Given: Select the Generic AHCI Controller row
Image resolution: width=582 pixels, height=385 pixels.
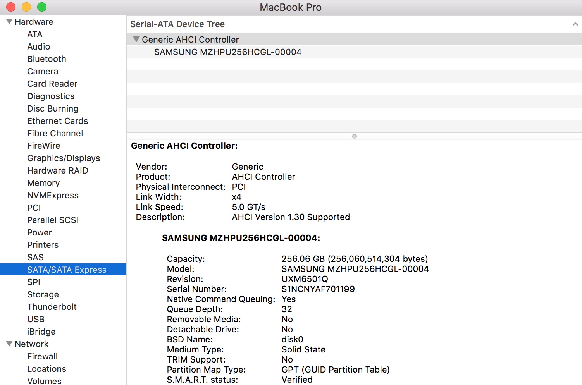Looking at the screenshot, I should [354, 40].
